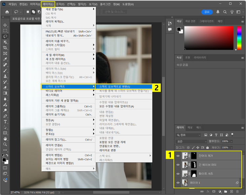Toggle visibility of 화이트 셔츠 layer
Viewport: 246px width, 195px height.
(178, 174)
